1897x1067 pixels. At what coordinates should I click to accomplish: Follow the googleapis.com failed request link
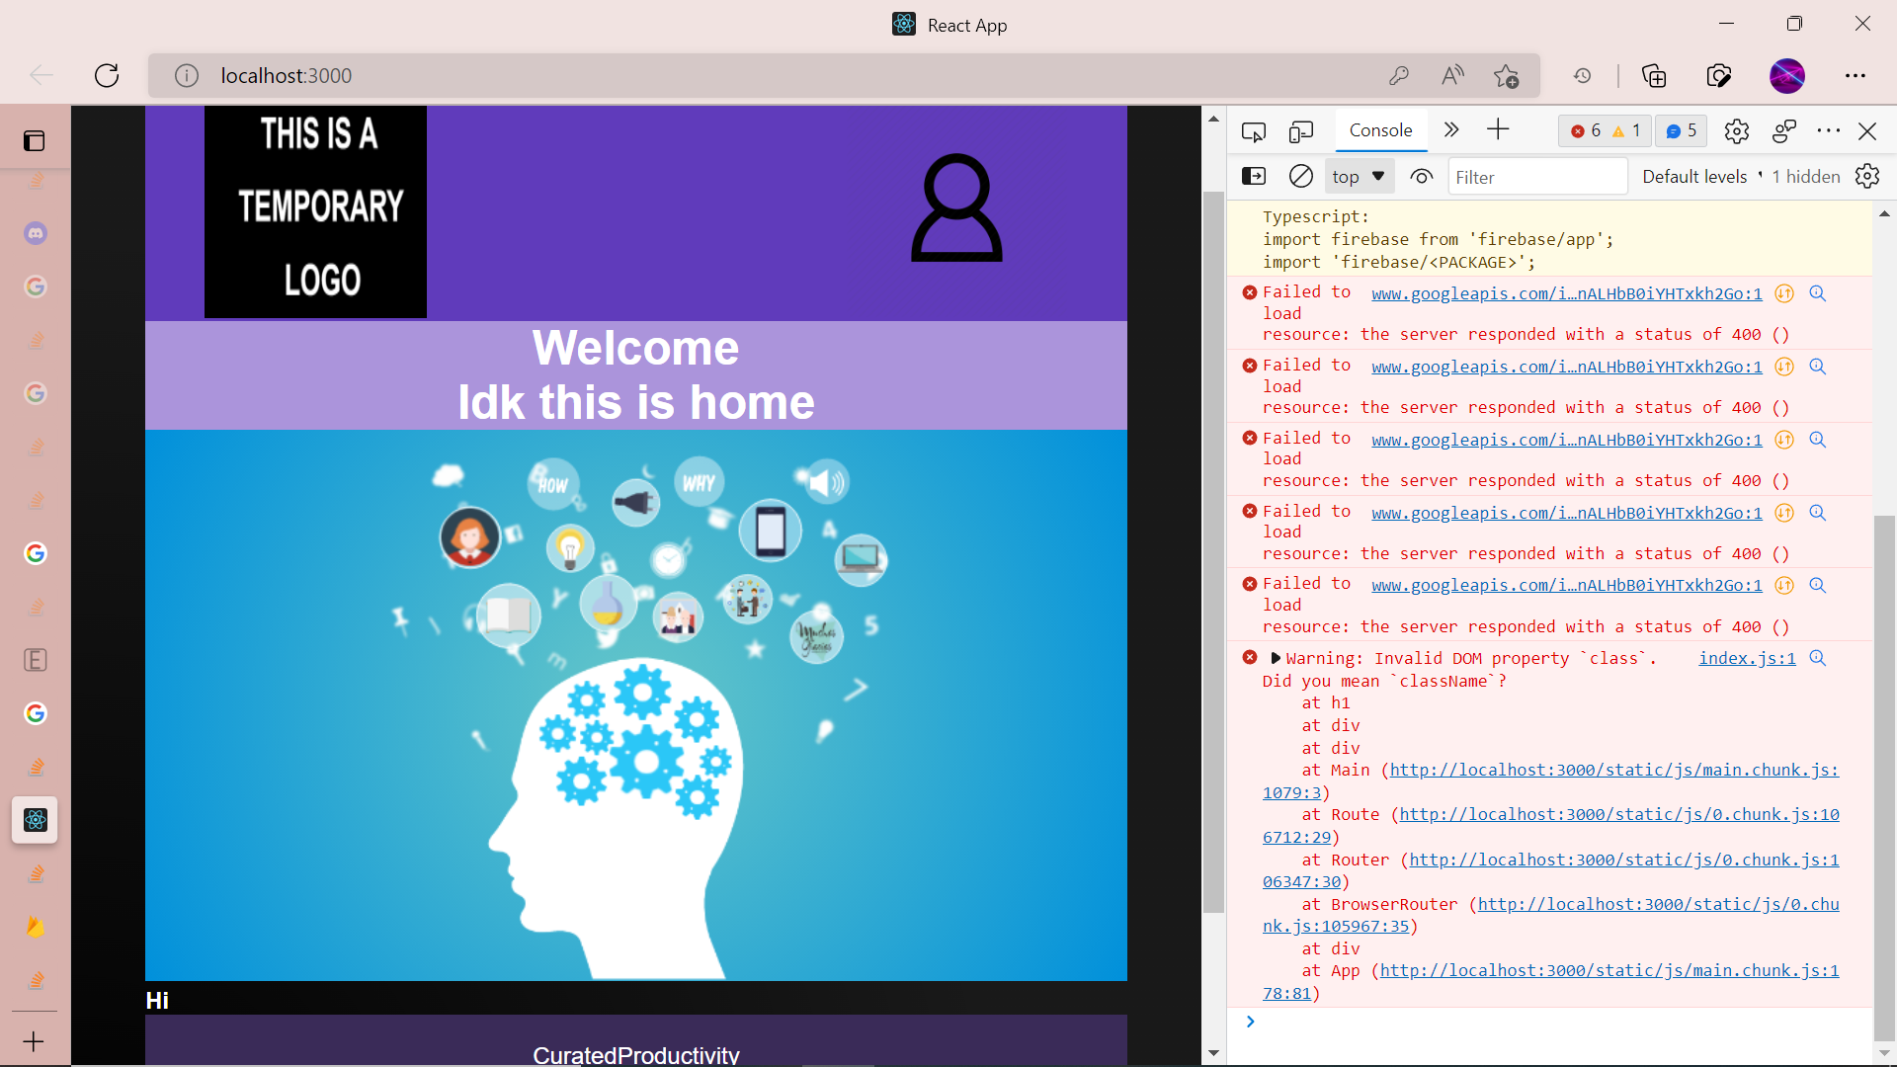point(1566,293)
